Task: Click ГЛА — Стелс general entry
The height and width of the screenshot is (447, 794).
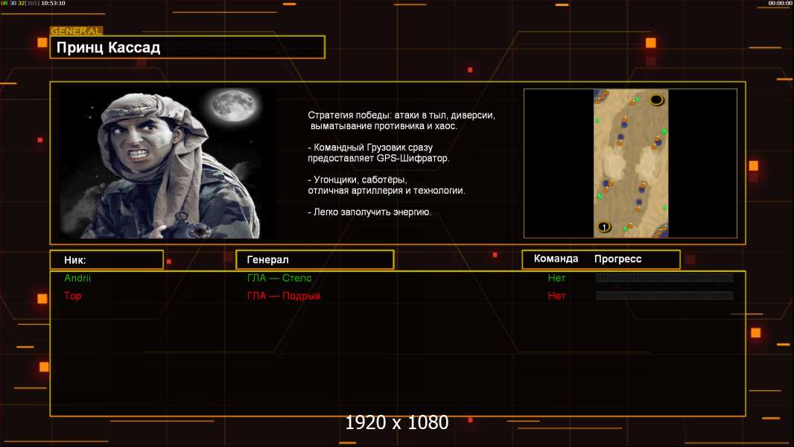Action: pyautogui.click(x=279, y=278)
